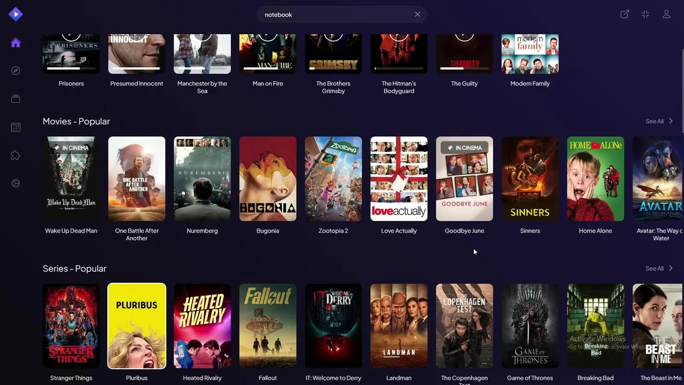Open the Library icon in sidebar
Viewport: 684px width, 385px height.
click(x=15, y=99)
